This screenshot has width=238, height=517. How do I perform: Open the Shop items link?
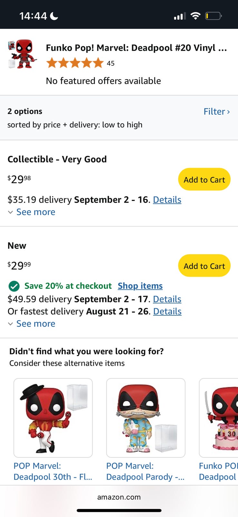(140, 286)
